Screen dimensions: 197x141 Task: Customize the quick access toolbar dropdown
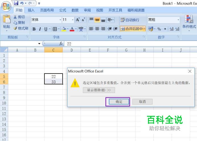[x=39, y=3]
